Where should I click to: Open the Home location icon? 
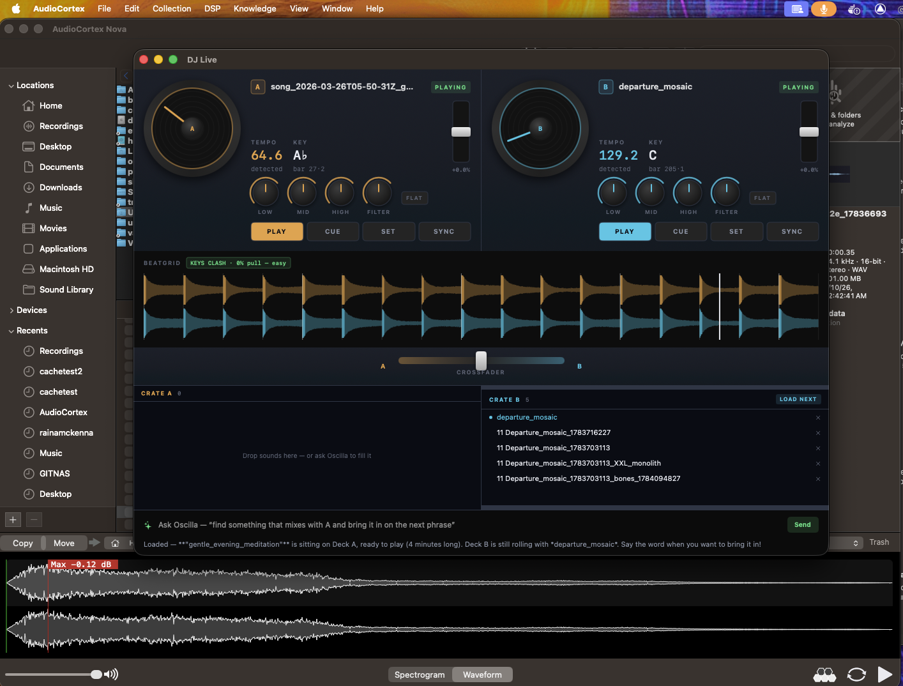pos(29,105)
